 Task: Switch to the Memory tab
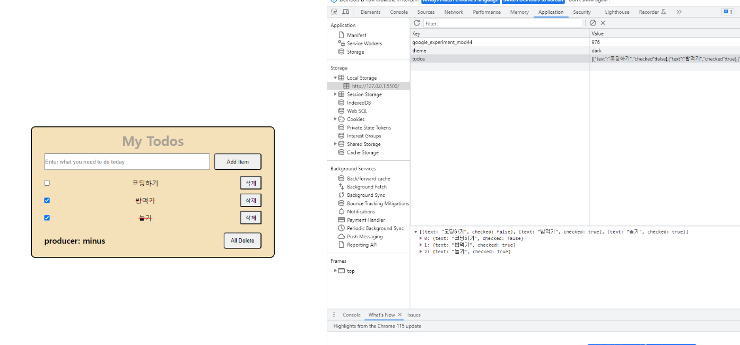click(519, 12)
